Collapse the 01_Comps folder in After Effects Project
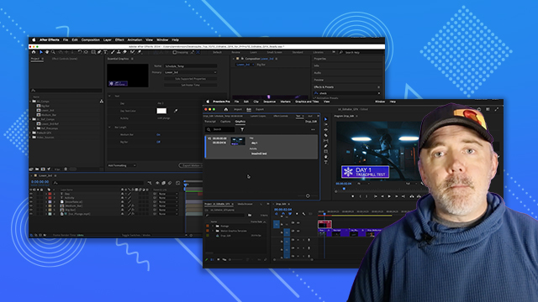This screenshot has width=538, height=302. 30,102
